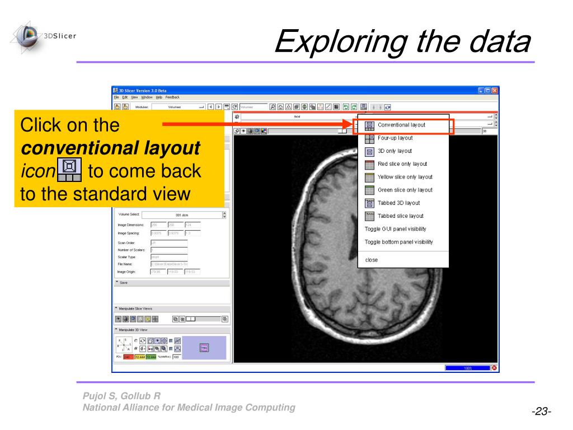Click the blue refresh icon at the toolbar's right end

coord(388,107)
